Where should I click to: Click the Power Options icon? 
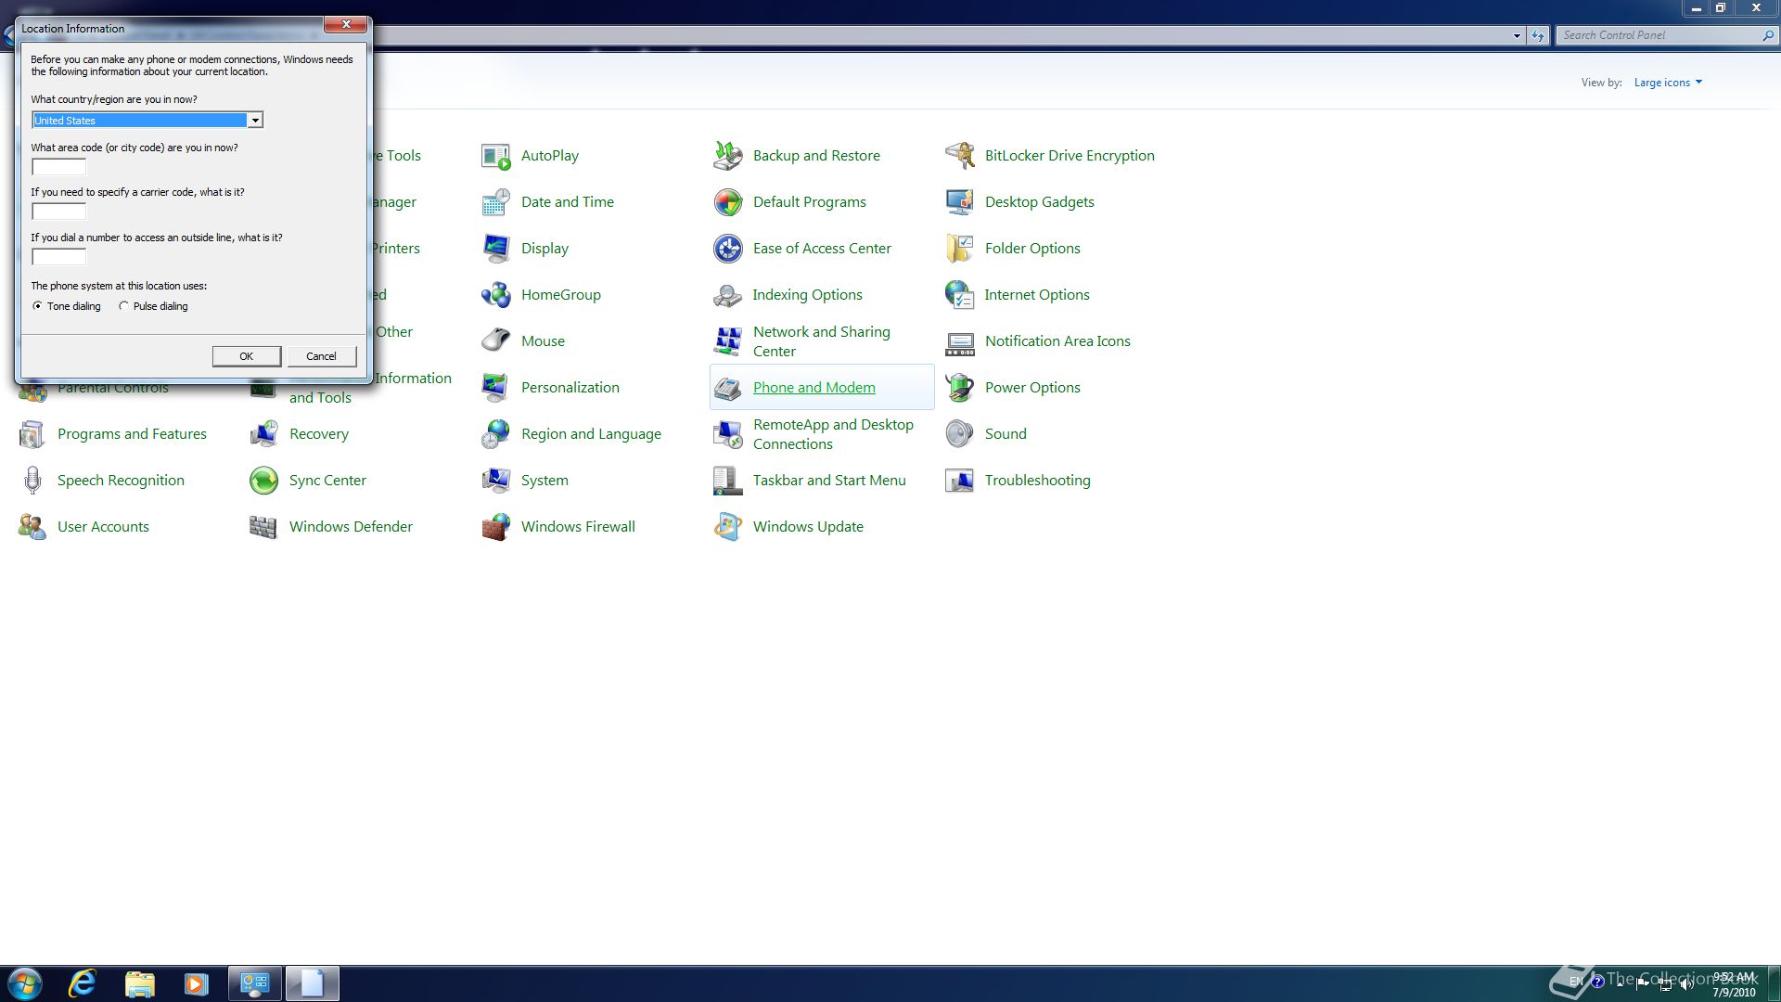point(959,388)
